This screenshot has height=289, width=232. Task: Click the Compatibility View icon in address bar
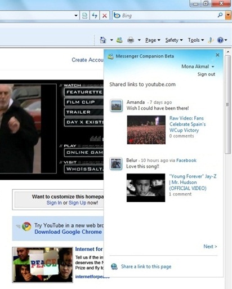click(84, 16)
